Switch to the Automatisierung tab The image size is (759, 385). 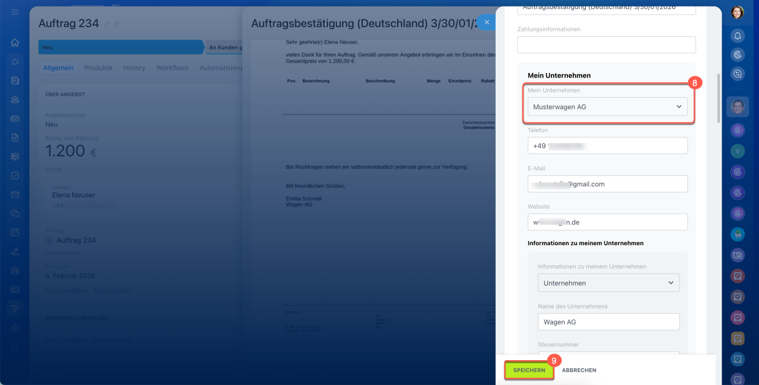point(222,68)
